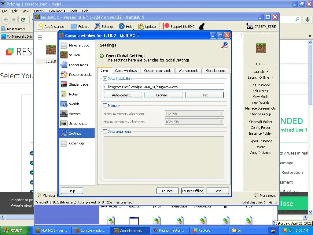The width and height of the screenshot is (313, 235).
Task: Click the main MultiMC Settings toolbar icon
Action: tap(97, 26)
